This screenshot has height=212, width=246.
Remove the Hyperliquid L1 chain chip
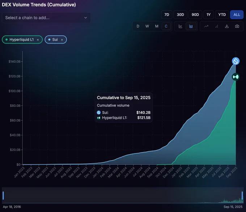(x=38, y=40)
